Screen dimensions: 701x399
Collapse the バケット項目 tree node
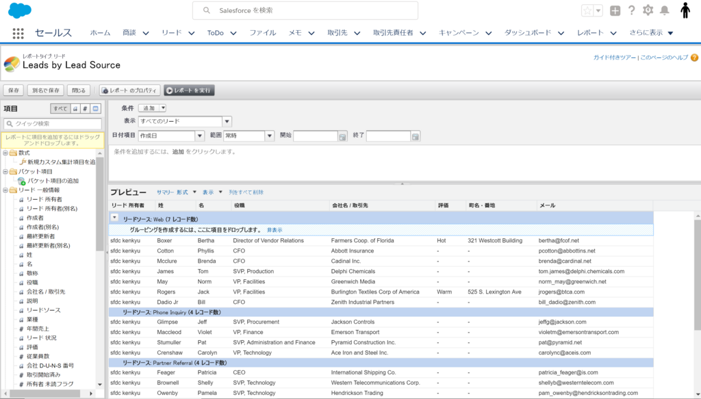pyautogui.click(x=5, y=172)
